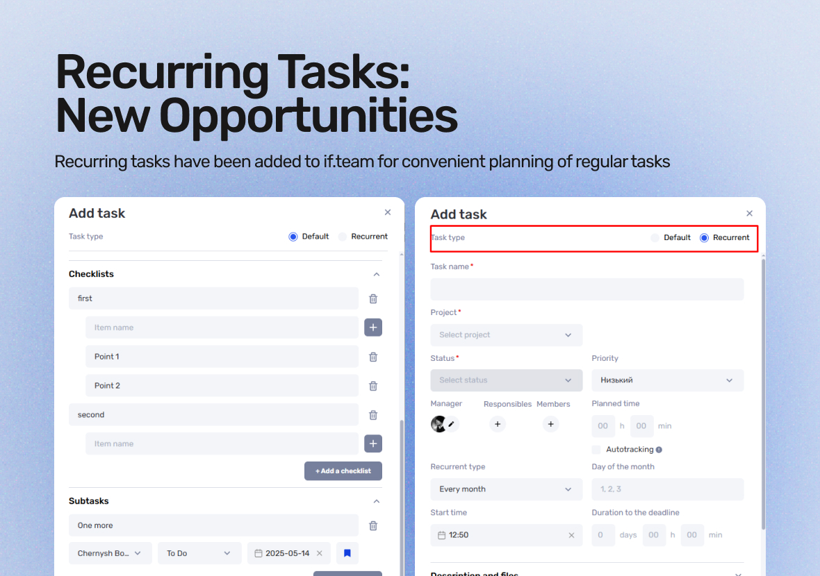Add a responsible person with plus
Image resolution: width=820 pixels, height=576 pixels.
tap(498, 424)
